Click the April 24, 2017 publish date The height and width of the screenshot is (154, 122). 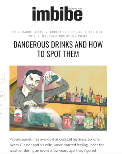(x=66, y=34)
